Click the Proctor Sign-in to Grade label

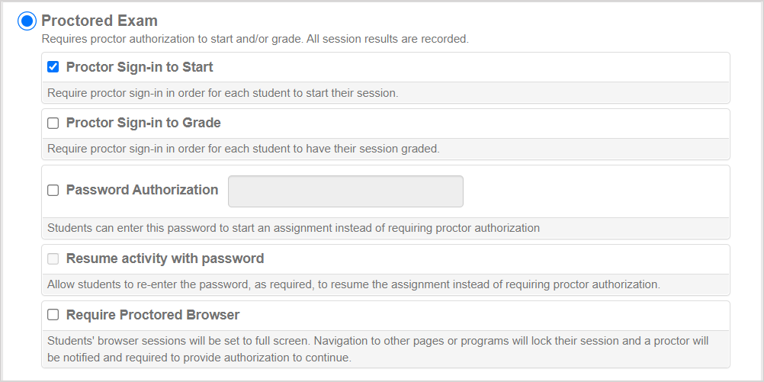(x=143, y=123)
